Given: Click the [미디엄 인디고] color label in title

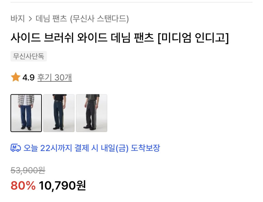Looking at the screenshot, I should (193, 38).
